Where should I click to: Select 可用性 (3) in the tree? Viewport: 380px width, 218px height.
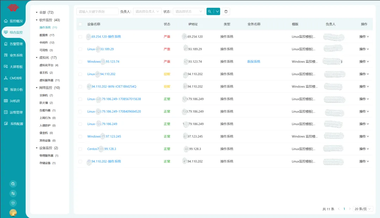46,50
